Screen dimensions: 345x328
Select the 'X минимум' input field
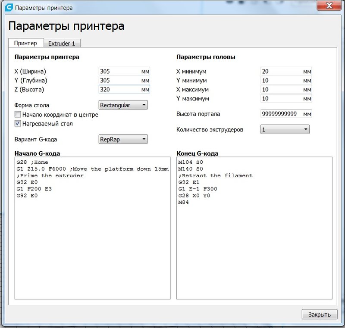point(281,72)
